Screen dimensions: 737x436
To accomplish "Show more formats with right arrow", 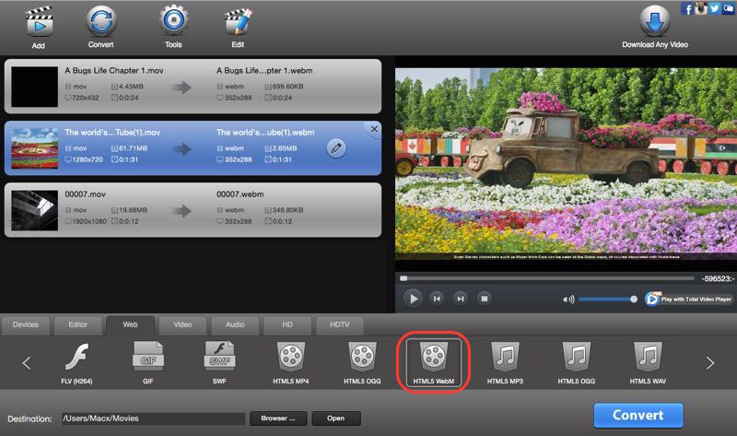I will tap(709, 362).
